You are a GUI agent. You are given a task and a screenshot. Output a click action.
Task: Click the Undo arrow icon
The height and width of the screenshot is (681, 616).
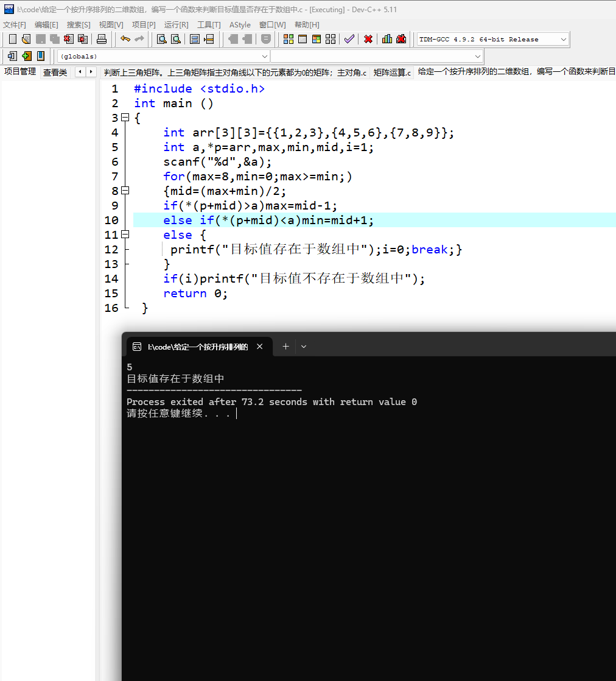[x=125, y=39]
